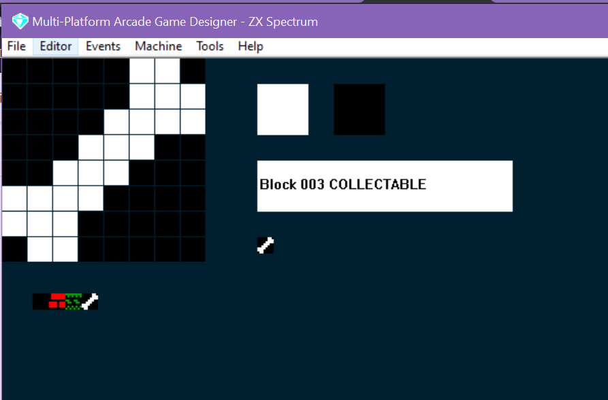
Task: Toggle the black pixel at grid's top-right corner
Action: pos(193,71)
